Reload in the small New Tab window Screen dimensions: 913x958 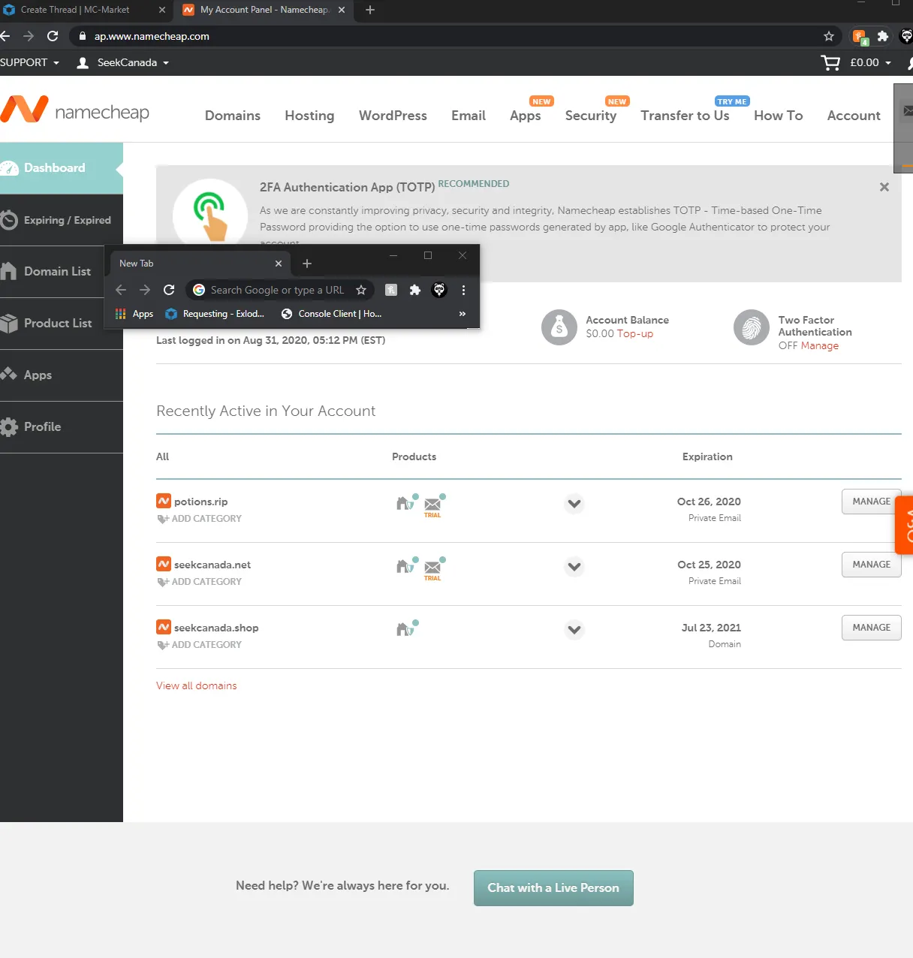[x=169, y=290]
